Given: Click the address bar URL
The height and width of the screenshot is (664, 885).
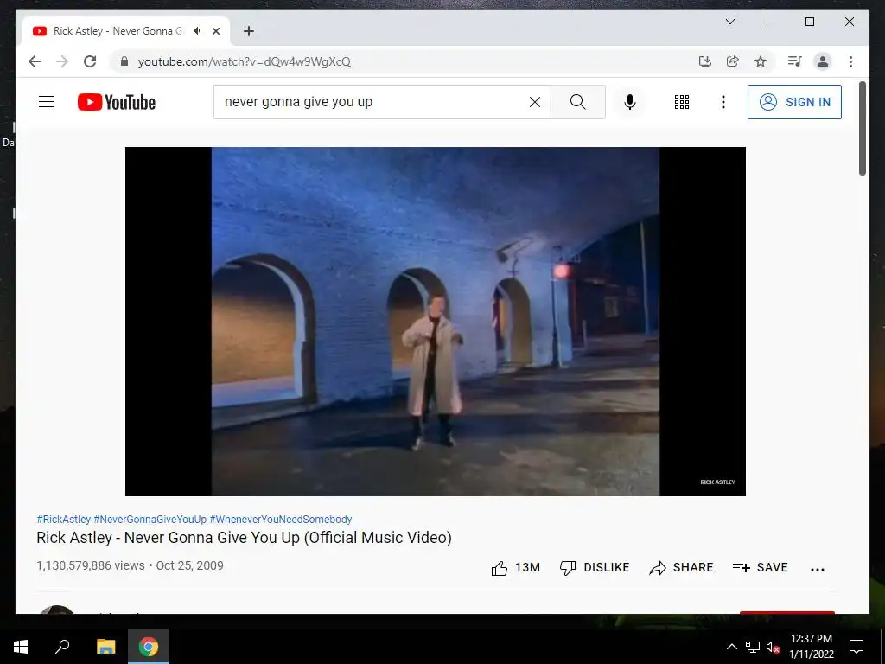Looking at the screenshot, I should [245, 61].
